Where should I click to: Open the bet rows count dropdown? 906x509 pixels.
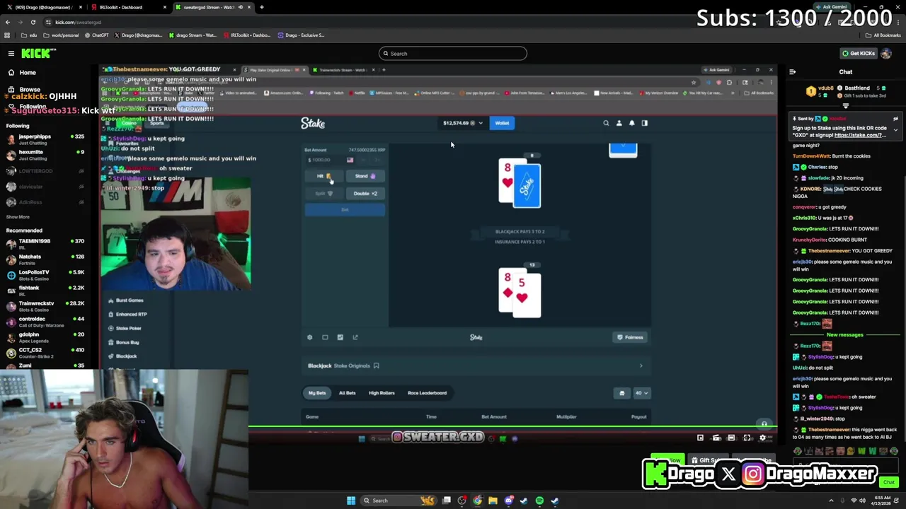(x=641, y=393)
